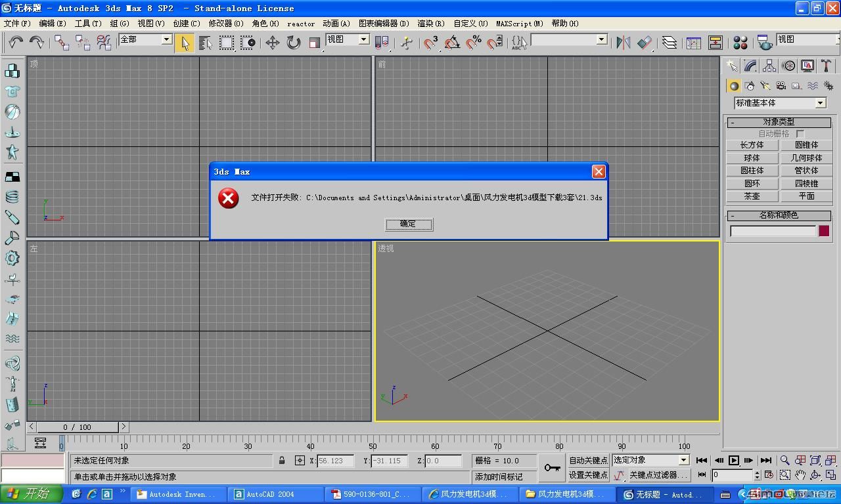Open the named selection sets dropdown
Image resolution: width=841 pixels, height=504 pixels.
point(569,39)
